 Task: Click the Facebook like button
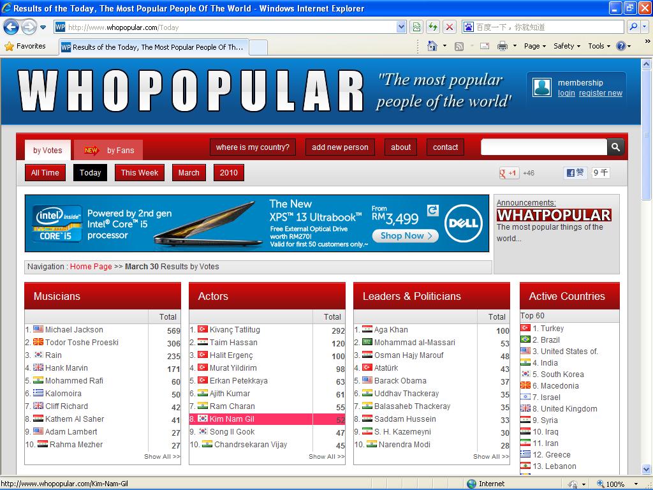point(575,172)
